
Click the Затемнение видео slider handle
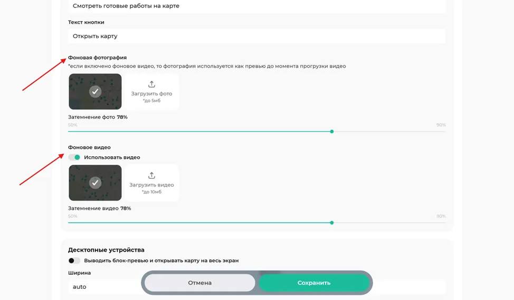pos(332,222)
